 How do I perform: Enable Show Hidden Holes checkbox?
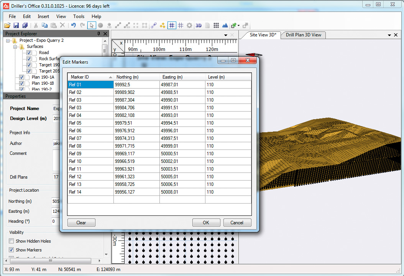tap(11, 241)
